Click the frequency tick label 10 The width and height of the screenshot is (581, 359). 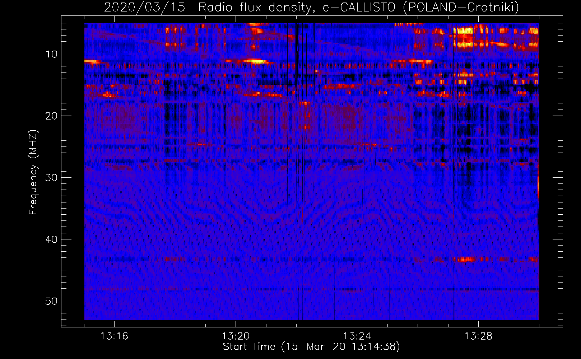(x=52, y=54)
